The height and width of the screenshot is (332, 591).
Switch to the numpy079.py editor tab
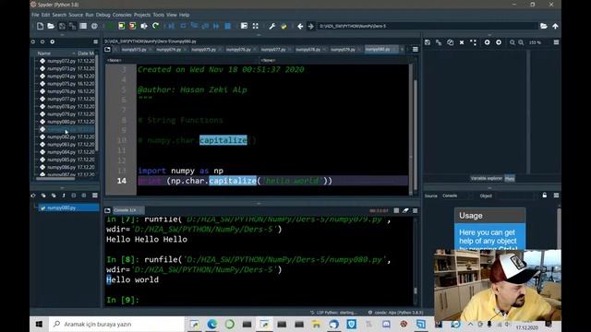pos(345,49)
